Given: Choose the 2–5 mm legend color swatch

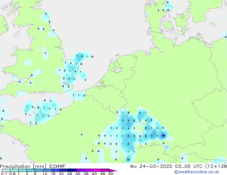Looking at the screenshot, I should (x=31, y=170).
